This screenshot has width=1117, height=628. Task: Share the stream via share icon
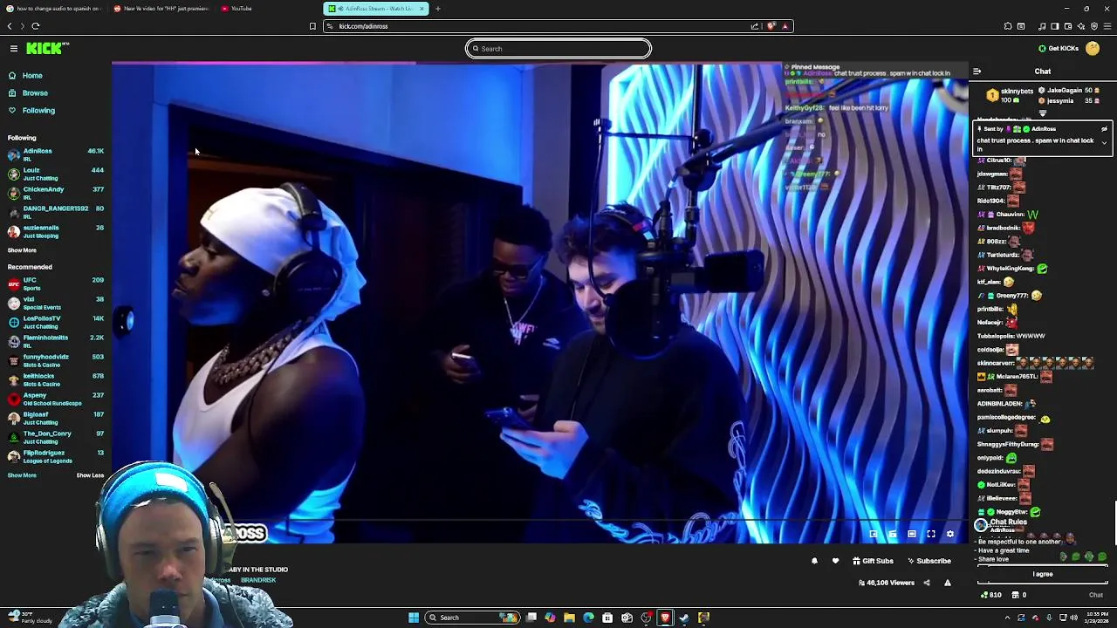[x=927, y=583]
